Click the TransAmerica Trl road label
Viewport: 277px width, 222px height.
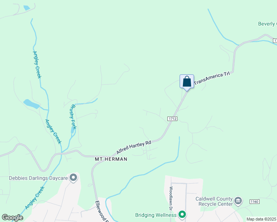(x=212, y=78)
